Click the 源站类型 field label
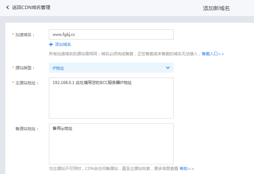 [x=25, y=68]
